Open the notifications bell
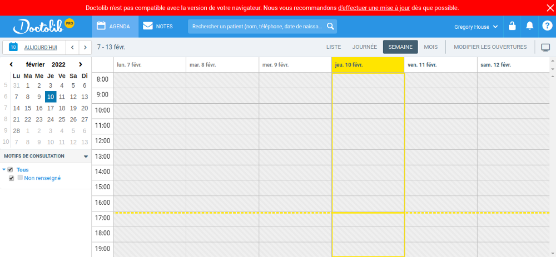The image size is (556, 257). point(529,26)
